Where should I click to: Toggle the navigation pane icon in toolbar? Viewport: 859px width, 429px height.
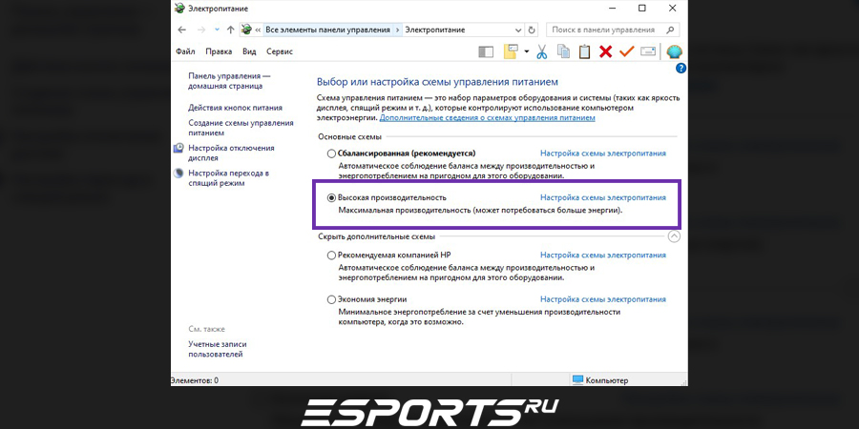click(486, 52)
